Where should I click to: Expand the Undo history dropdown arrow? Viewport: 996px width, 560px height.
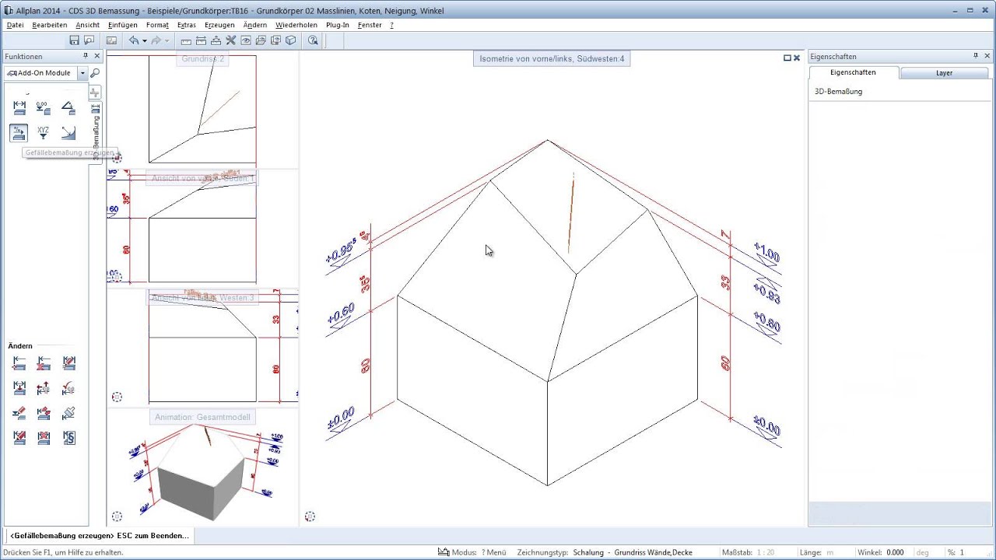click(144, 40)
